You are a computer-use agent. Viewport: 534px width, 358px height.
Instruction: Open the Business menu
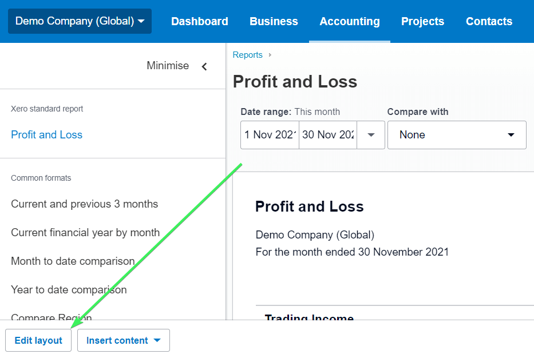pyautogui.click(x=274, y=21)
